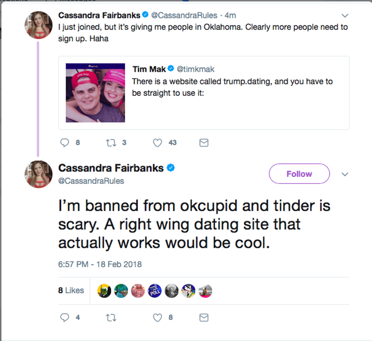View the 8 Likes list

[x=71, y=290]
